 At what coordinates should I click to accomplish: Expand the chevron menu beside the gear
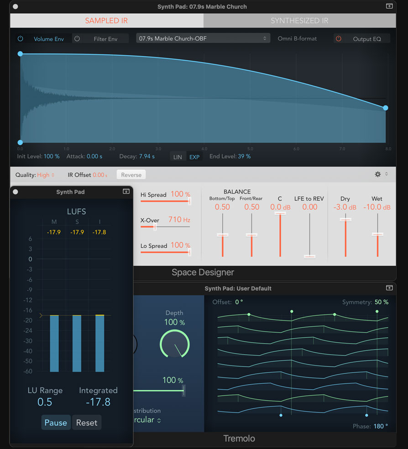(387, 174)
